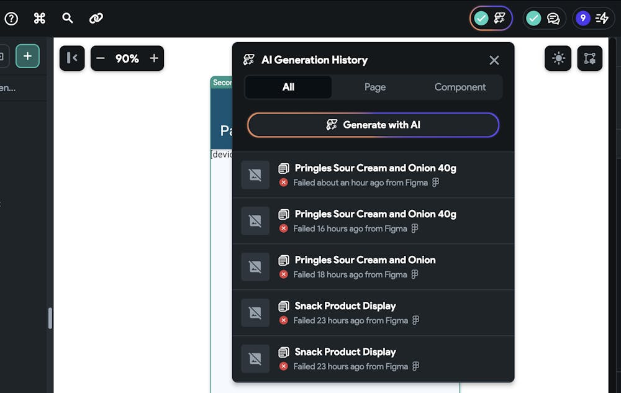Open Pringles 40g entry failed about an hour ago

click(x=373, y=175)
